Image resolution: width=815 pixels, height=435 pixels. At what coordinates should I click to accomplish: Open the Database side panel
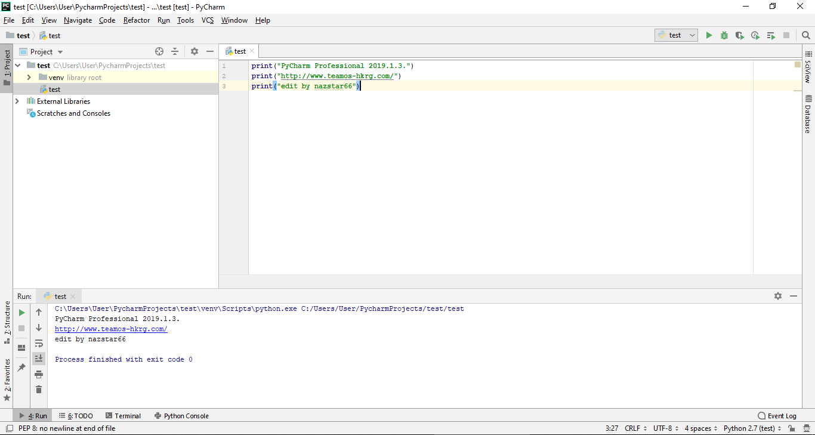click(x=808, y=114)
